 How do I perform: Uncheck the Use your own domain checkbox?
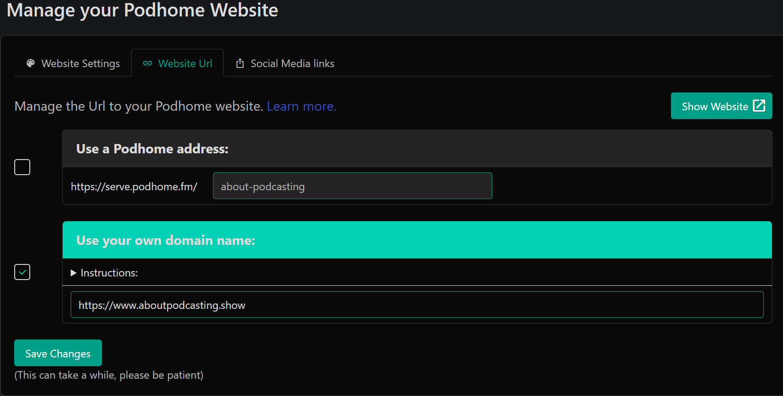(x=22, y=272)
